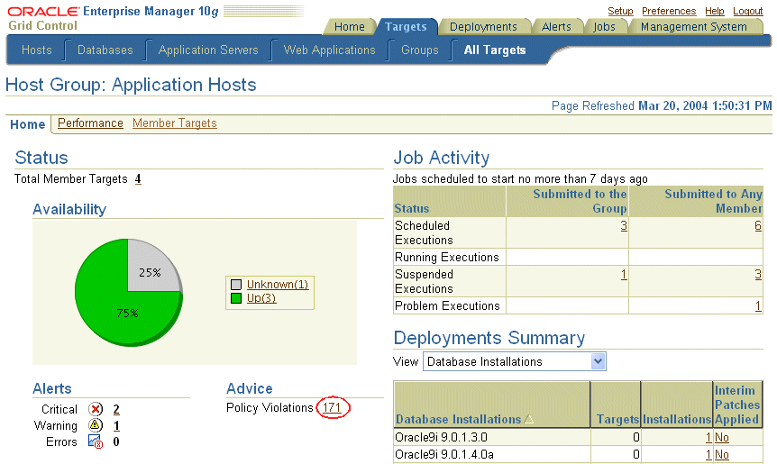
Task: Open the Preferences link
Action: [x=669, y=11]
